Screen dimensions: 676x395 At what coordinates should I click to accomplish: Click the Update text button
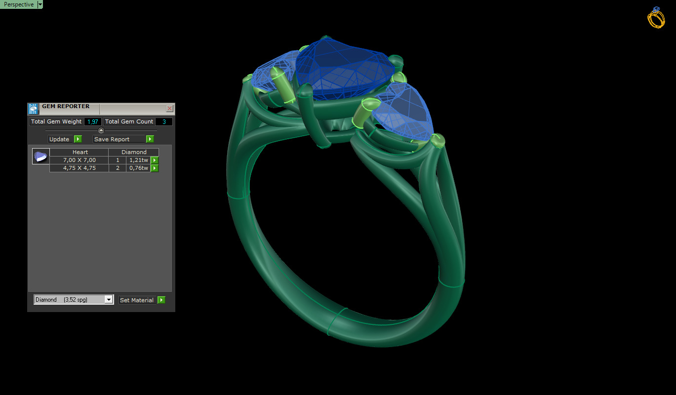click(61, 139)
